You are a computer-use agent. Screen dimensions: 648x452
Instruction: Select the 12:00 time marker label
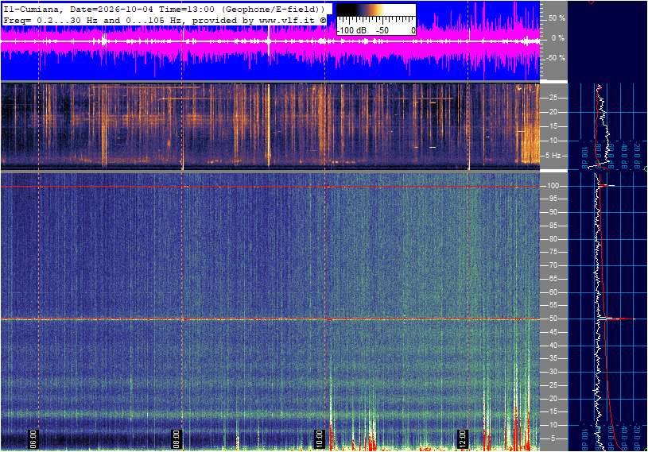coord(462,438)
